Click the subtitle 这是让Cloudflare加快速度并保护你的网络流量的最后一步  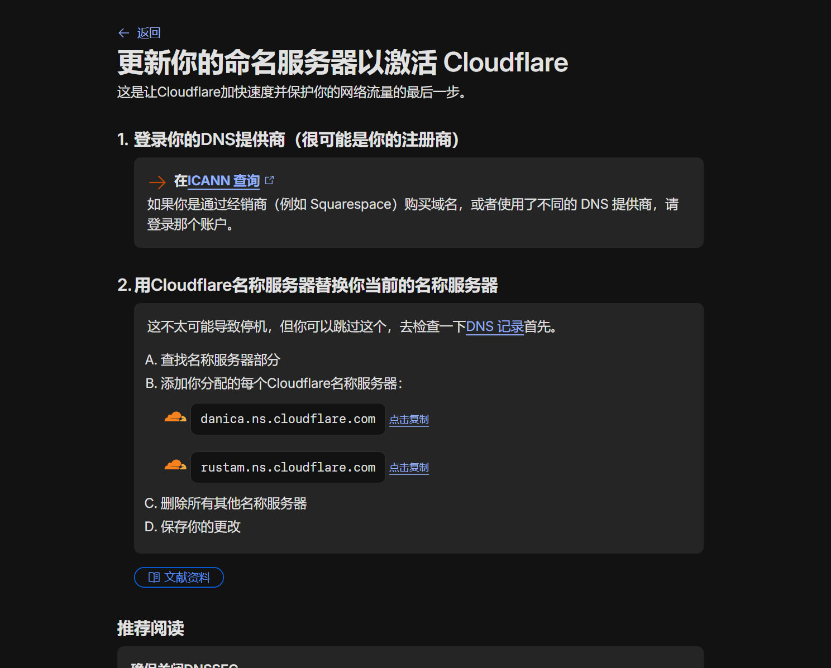(292, 92)
